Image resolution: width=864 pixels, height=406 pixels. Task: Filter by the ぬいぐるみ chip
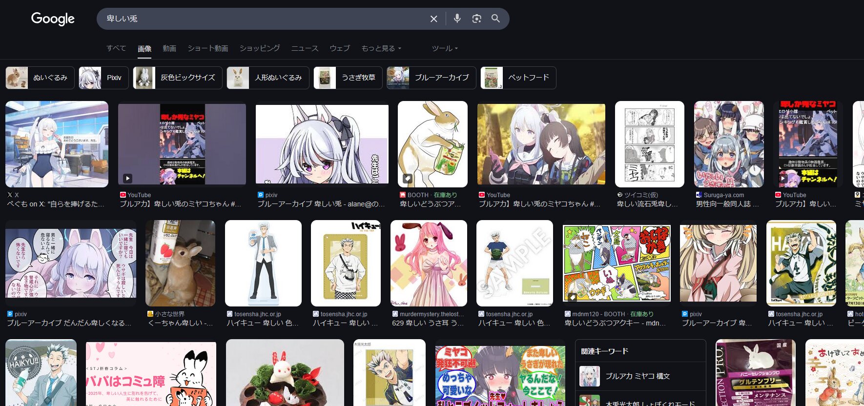(x=40, y=78)
